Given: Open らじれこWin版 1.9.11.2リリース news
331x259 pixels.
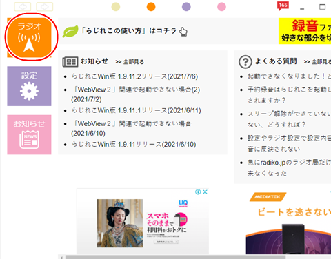Looking at the screenshot, I should click(134, 76).
